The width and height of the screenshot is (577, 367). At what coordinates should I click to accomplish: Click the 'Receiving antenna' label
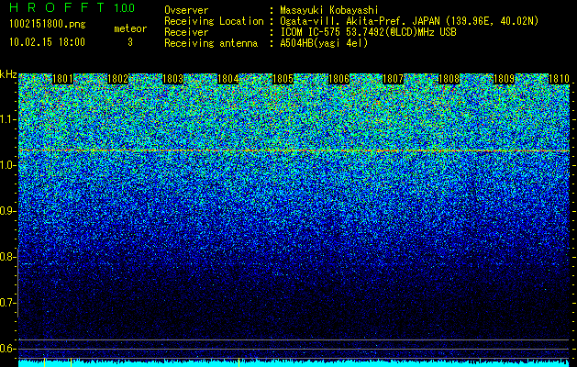pyautogui.click(x=211, y=43)
